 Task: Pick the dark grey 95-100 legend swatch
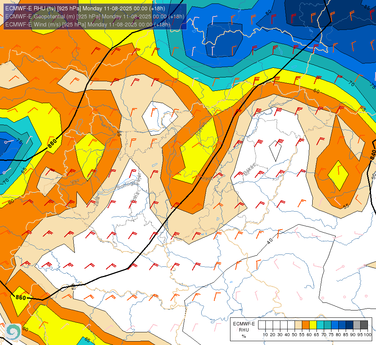pos(364,325)
